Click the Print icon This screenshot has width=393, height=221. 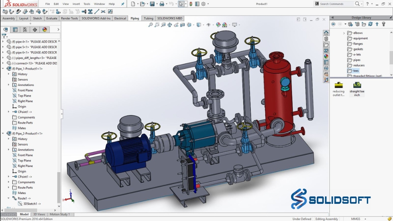click(162, 4)
